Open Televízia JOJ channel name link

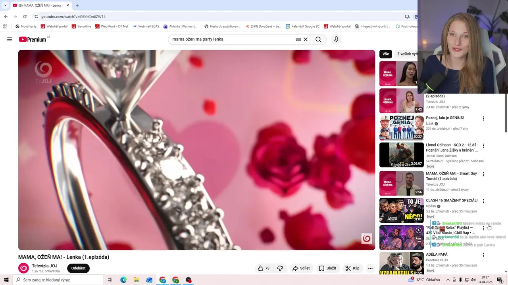tap(44, 266)
